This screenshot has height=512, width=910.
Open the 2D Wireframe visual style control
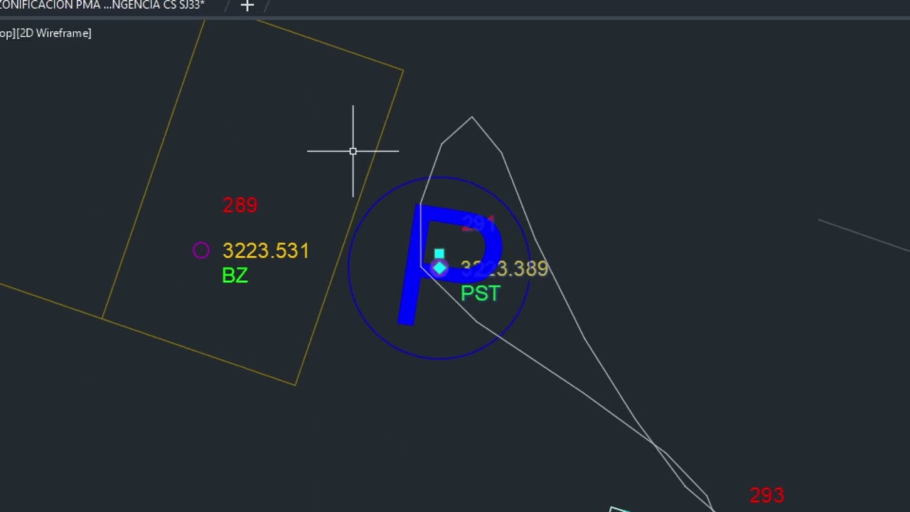point(54,33)
